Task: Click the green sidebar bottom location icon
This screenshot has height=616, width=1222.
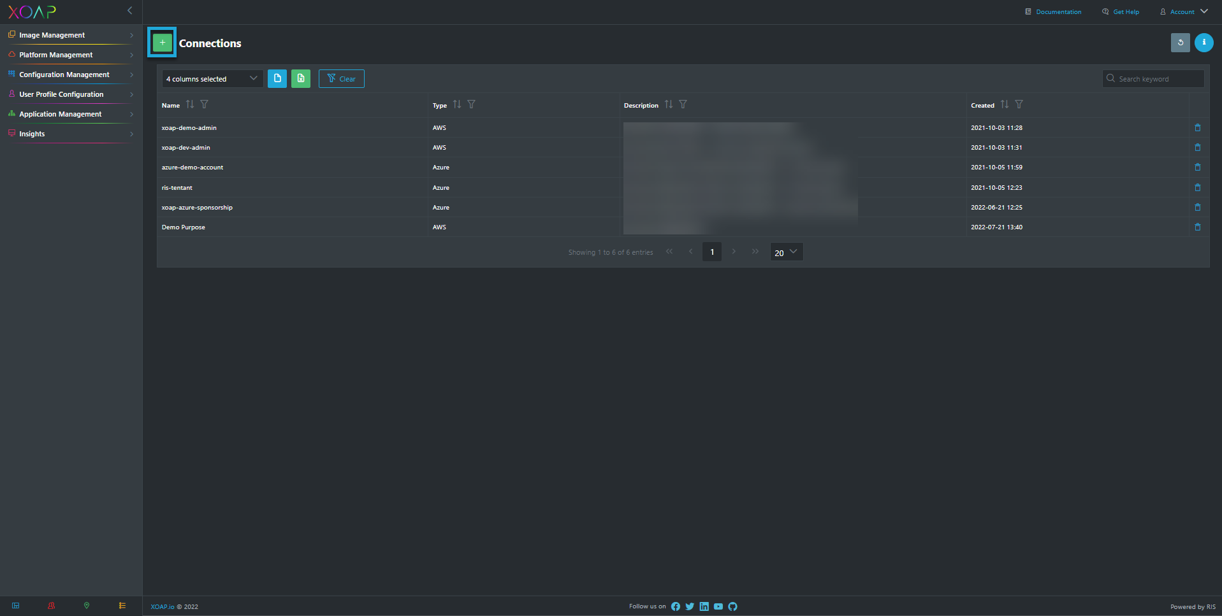Action: pyautogui.click(x=87, y=606)
